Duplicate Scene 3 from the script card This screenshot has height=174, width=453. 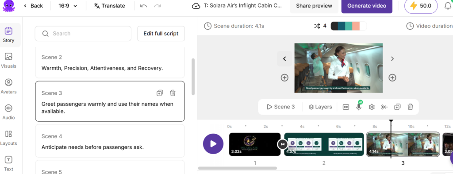click(160, 93)
